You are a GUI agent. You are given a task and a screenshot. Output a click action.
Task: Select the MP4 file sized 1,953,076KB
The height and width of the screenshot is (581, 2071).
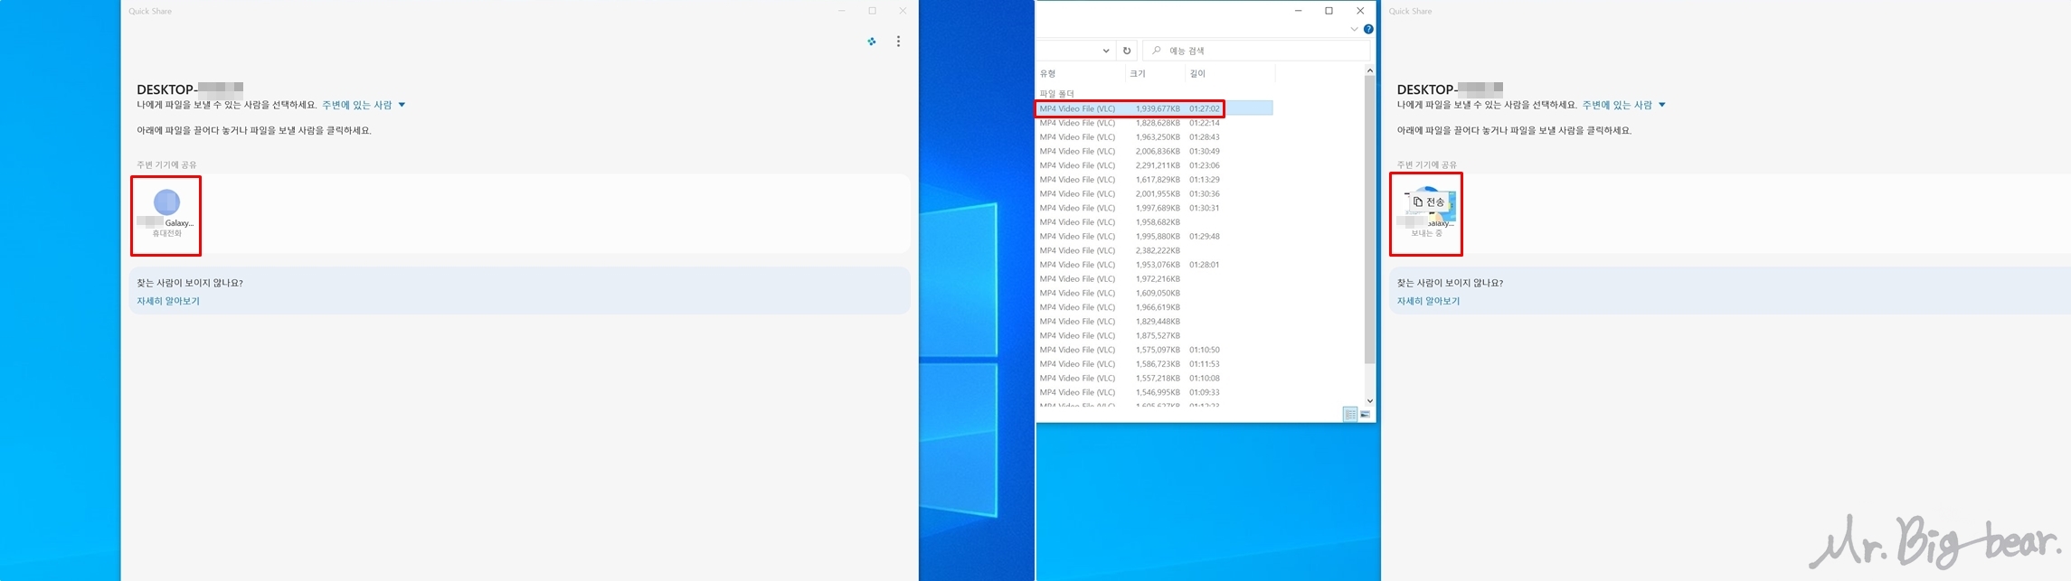(x=1154, y=265)
